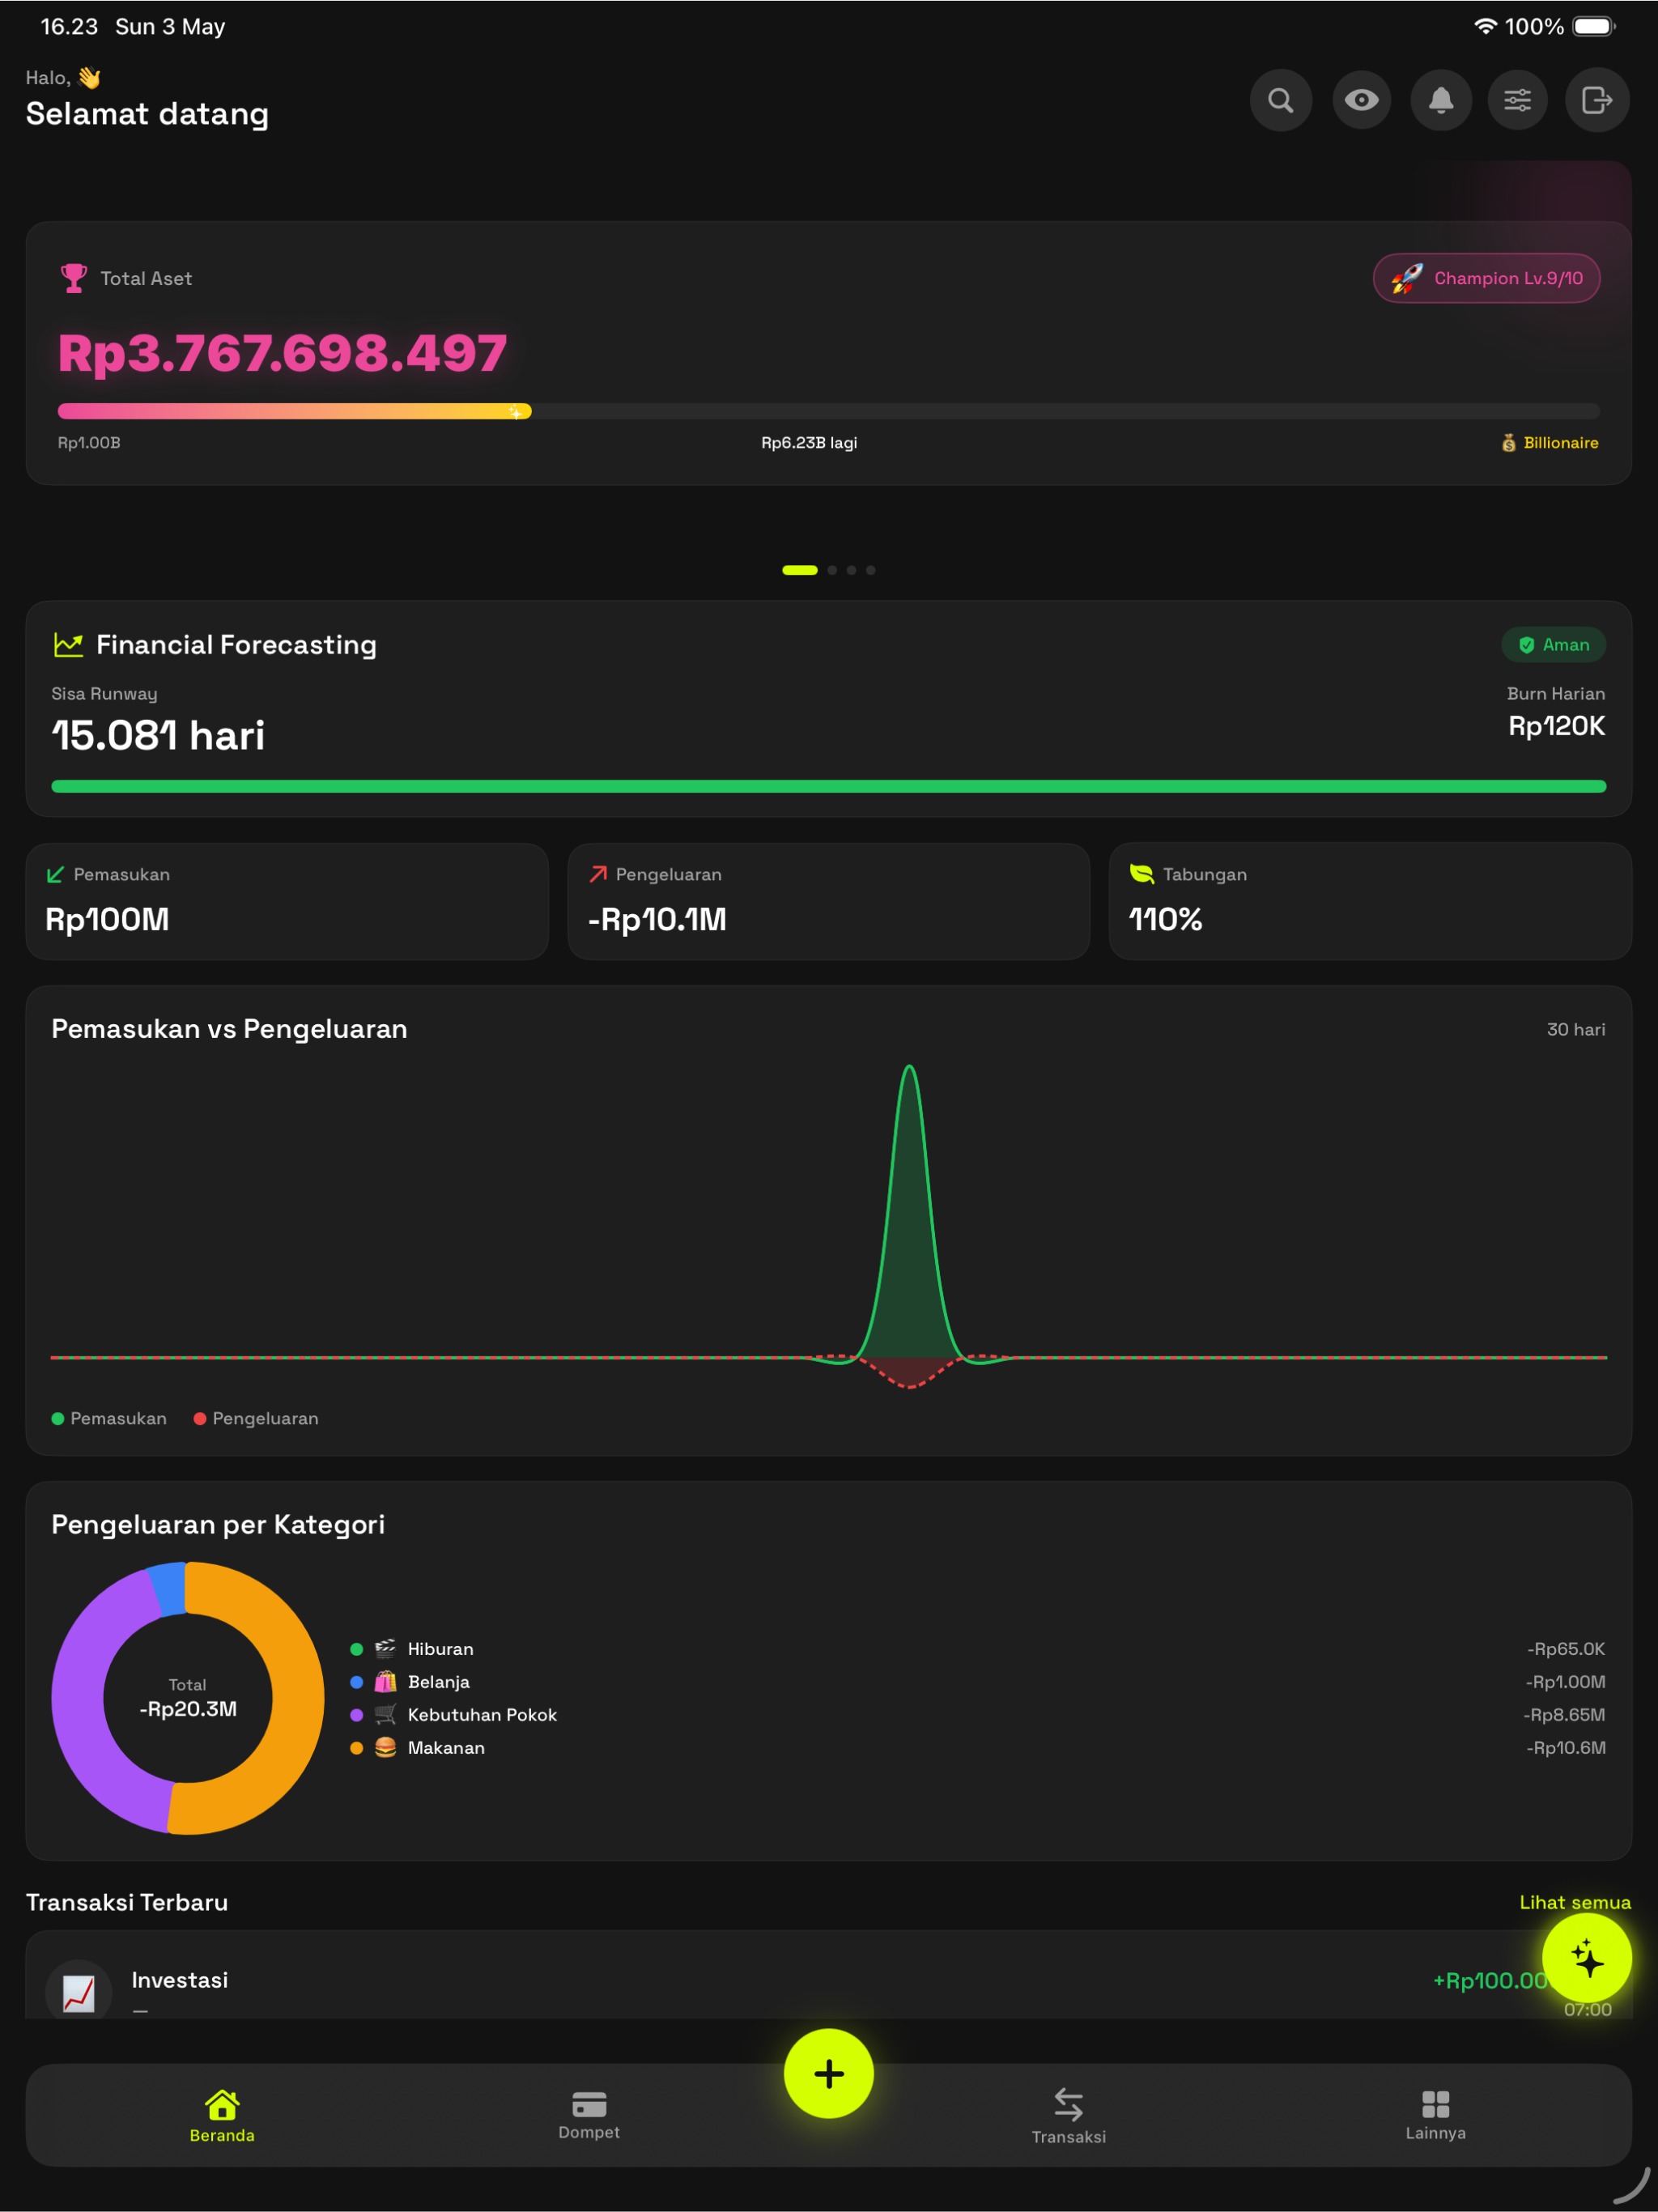Select the second carousel page dot
This screenshot has height=2212, width=1658.
pos(832,570)
